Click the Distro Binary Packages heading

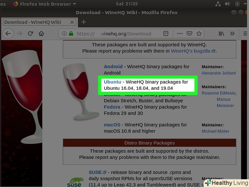(x=149, y=143)
